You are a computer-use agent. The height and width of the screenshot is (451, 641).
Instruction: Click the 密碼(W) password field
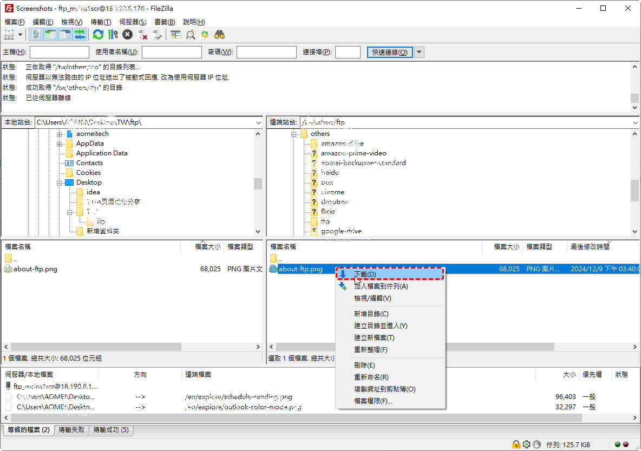266,53
